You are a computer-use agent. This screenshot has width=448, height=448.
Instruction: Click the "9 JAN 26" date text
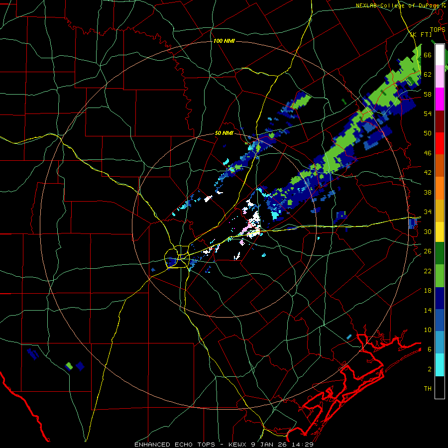(x=270, y=445)
